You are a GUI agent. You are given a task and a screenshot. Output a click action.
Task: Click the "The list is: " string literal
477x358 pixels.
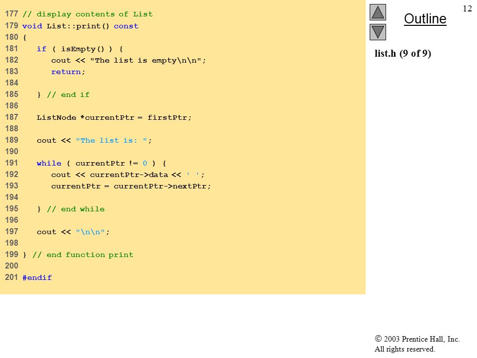tap(112, 140)
